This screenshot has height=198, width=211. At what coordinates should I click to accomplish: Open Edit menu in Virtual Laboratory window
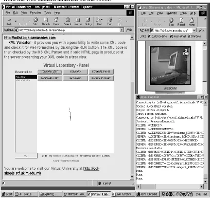coord(15,13)
